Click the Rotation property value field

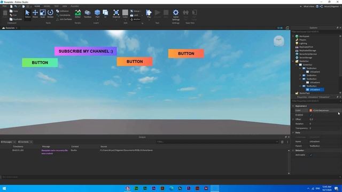click(x=325, y=124)
